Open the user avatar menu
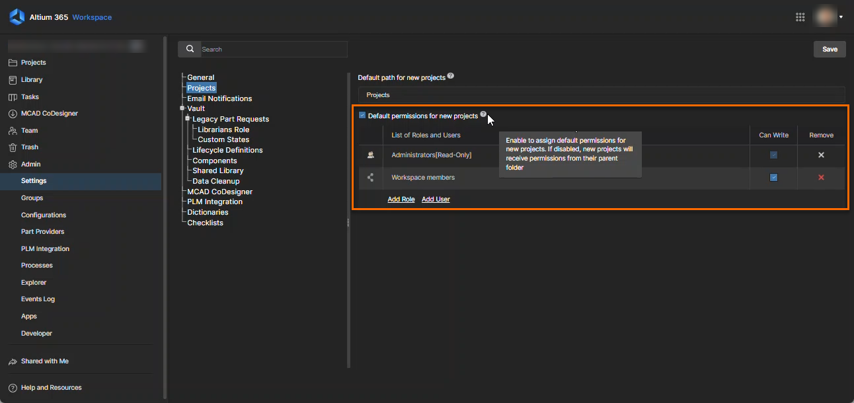This screenshot has height=403, width=854. 828,17
